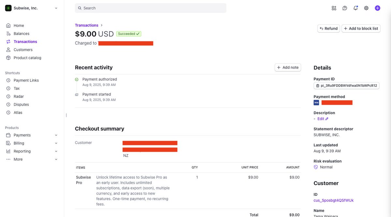
Task: Copy the Payment ID pi_3Ru9F value
Action: click(x=346, y=86)
